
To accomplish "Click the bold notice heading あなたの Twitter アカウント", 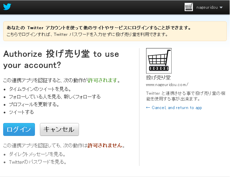I will 99,28.
